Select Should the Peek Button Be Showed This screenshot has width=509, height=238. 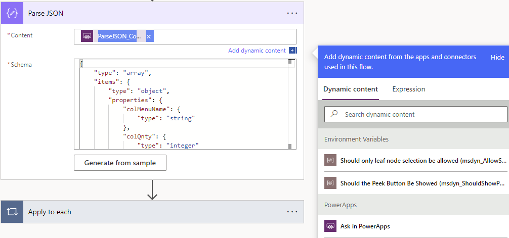pyautogui.click(x=415, y=183)
